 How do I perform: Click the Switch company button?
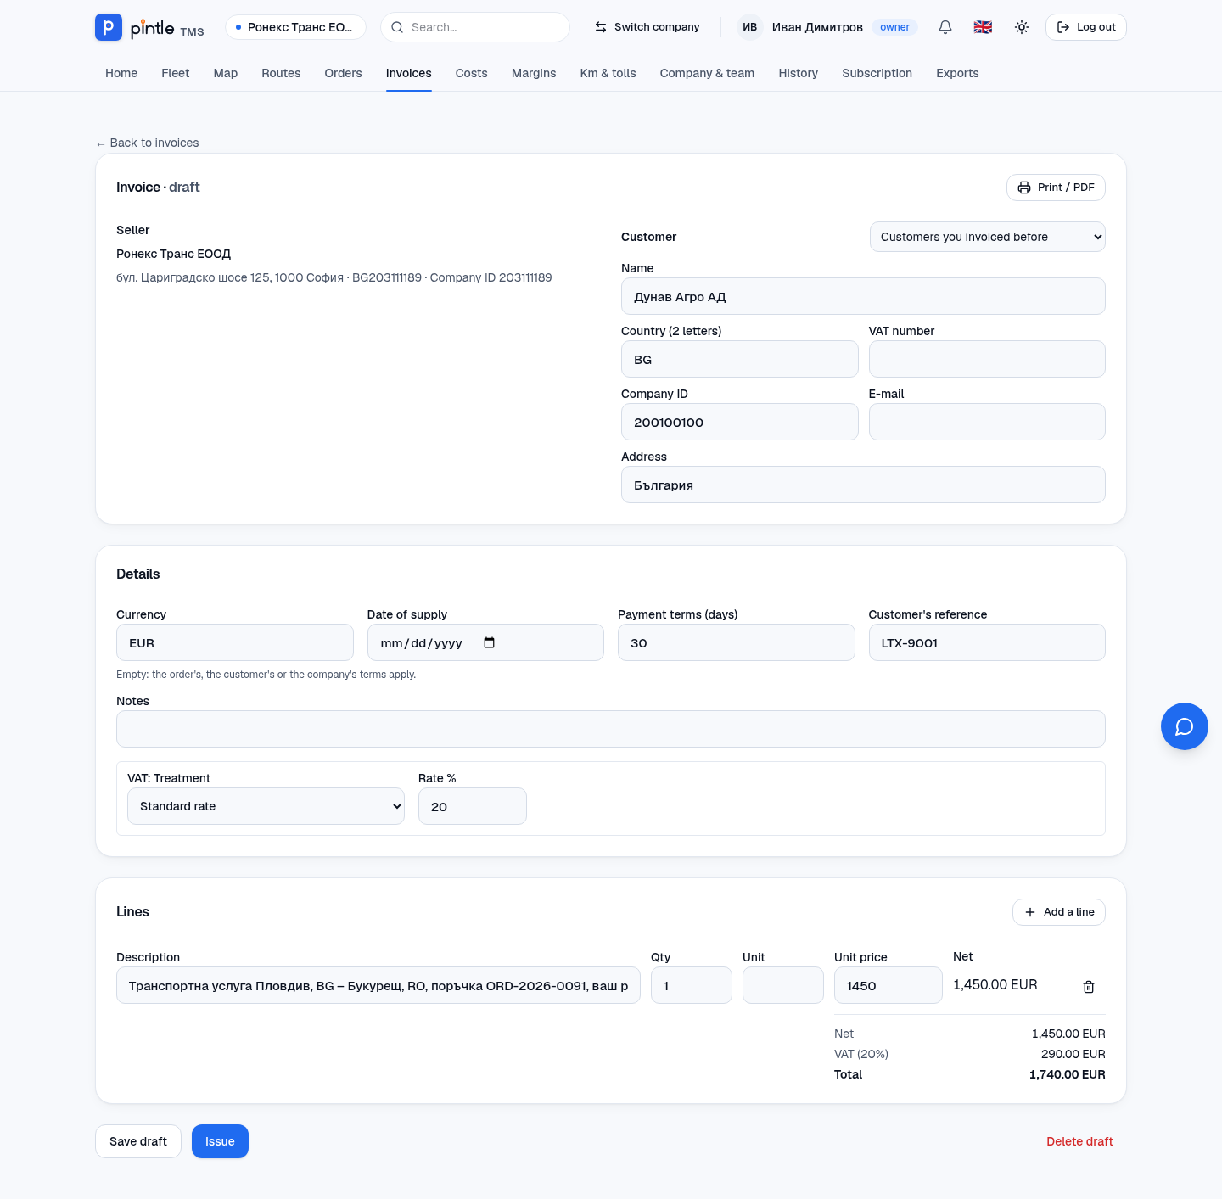coord(647,27)
